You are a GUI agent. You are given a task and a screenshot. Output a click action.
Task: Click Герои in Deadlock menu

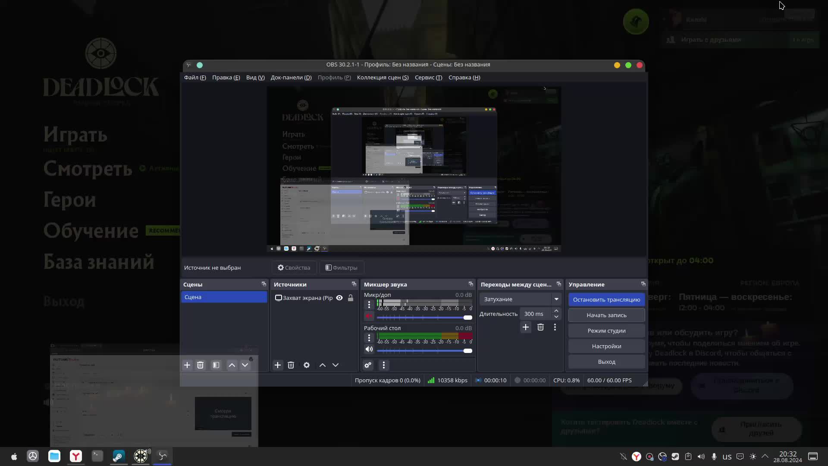pos(69,200)
